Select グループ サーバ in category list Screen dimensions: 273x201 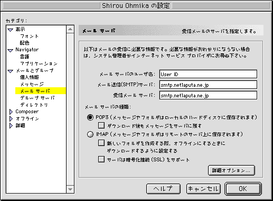[37, 98]
